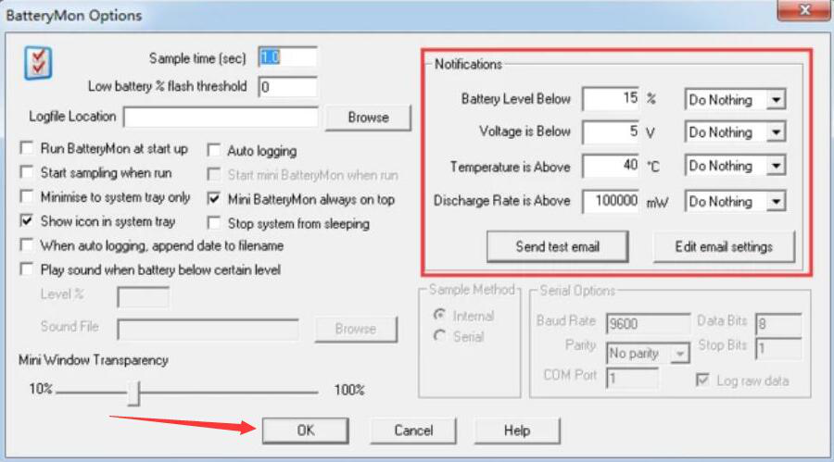Viewport: 834px width, 462px height.
Task: Toggle Mini BatteryMon always on top
Action: (x=214, y=199)
